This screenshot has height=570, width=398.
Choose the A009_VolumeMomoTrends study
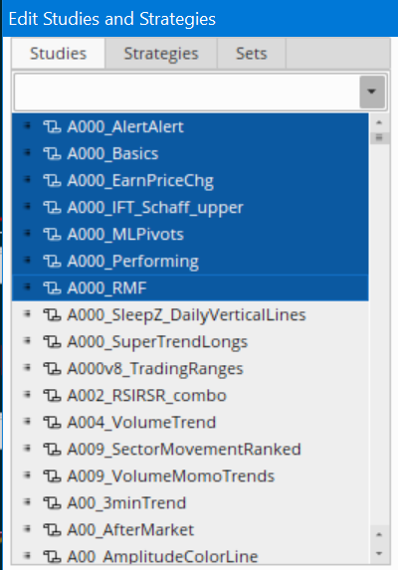click(190, 476)
